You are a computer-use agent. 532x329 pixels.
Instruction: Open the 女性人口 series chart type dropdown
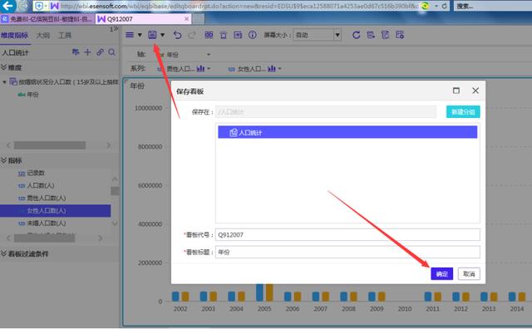[x=280, y=68]
